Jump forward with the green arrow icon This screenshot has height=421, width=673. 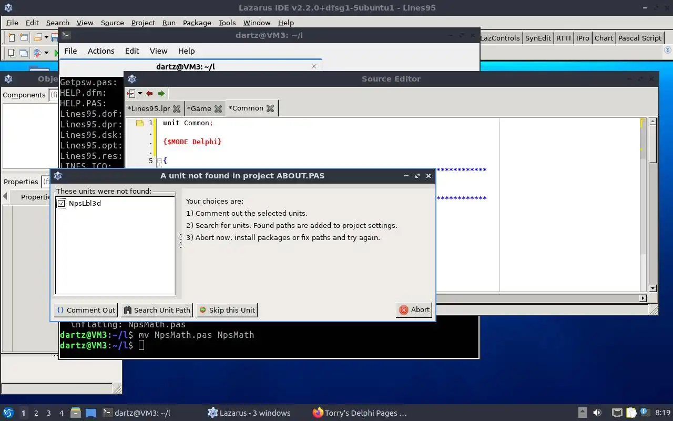point(161,93)
